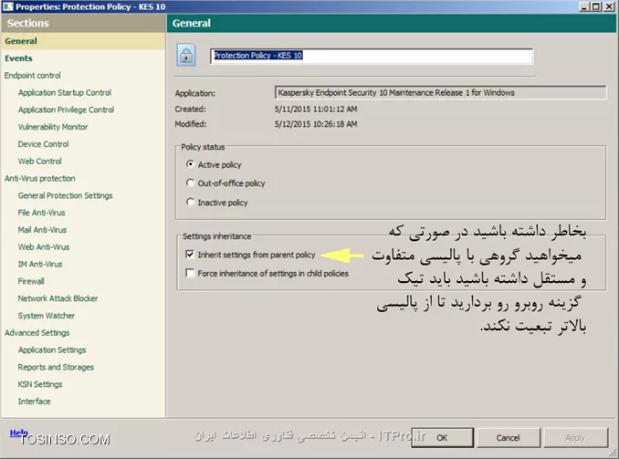Click the Cancel button

[508, 438]
